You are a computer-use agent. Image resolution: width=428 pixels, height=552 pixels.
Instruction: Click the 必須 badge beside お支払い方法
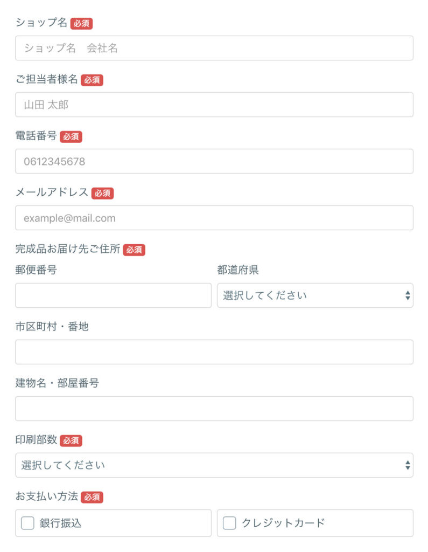click(x=92, y=497)
